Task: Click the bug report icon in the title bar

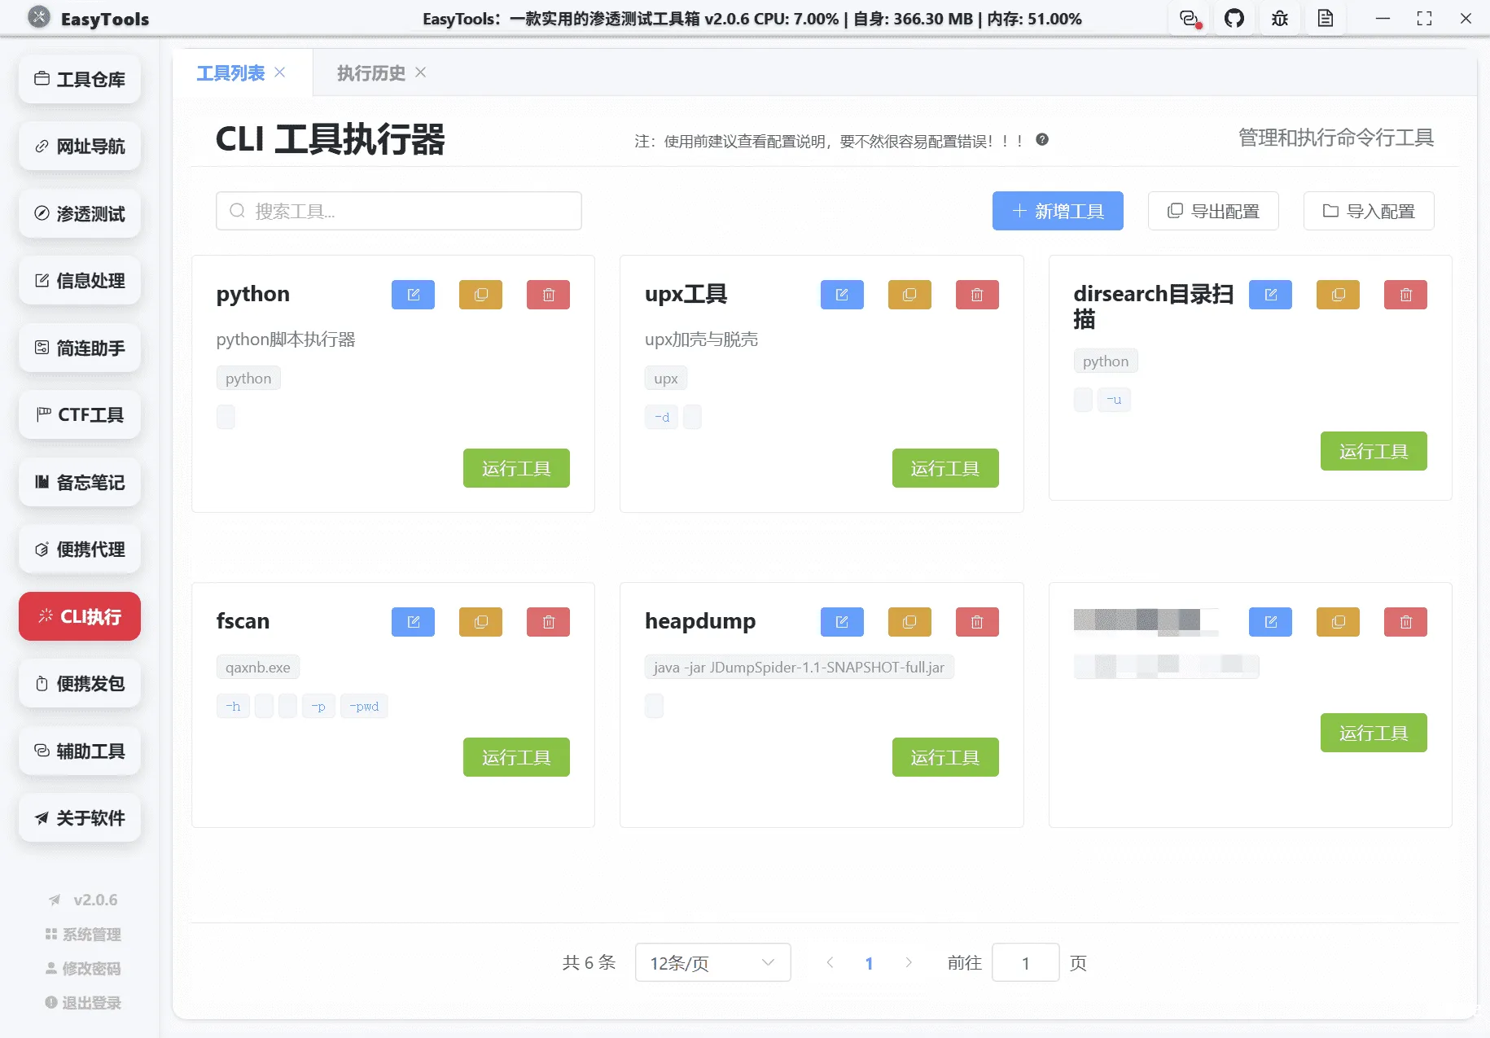Action: pos(1279,18)
